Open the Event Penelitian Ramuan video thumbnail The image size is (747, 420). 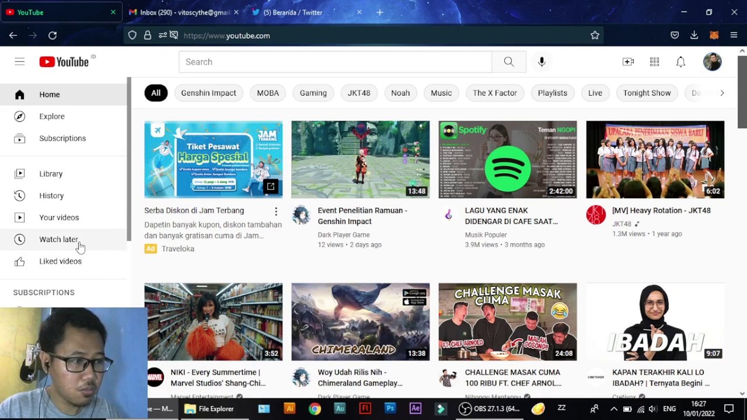[361, 160]
